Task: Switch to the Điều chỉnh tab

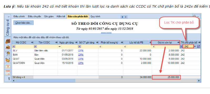Action: click(x=19, y=16)
